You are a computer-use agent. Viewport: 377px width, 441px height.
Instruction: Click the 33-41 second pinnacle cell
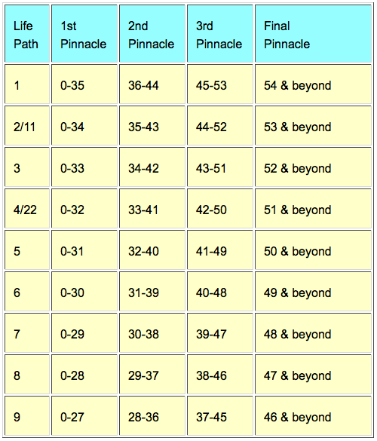coord(152,208)
